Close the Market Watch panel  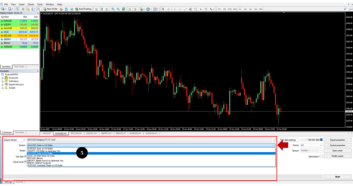point(38,13)
